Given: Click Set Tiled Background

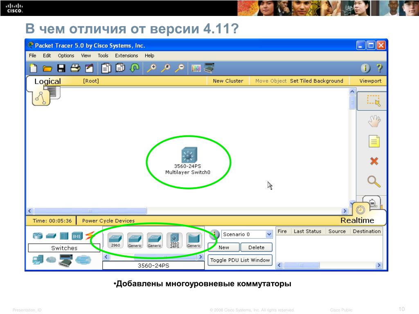Looking at the screenshot, I should click(x=316, y=81).
